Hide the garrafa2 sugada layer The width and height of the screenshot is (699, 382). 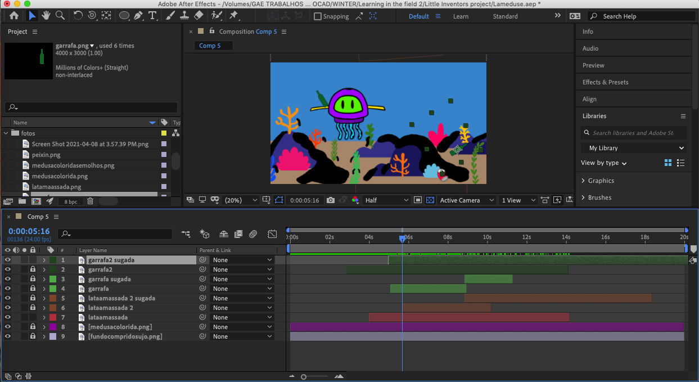click(x=8, y=260)
